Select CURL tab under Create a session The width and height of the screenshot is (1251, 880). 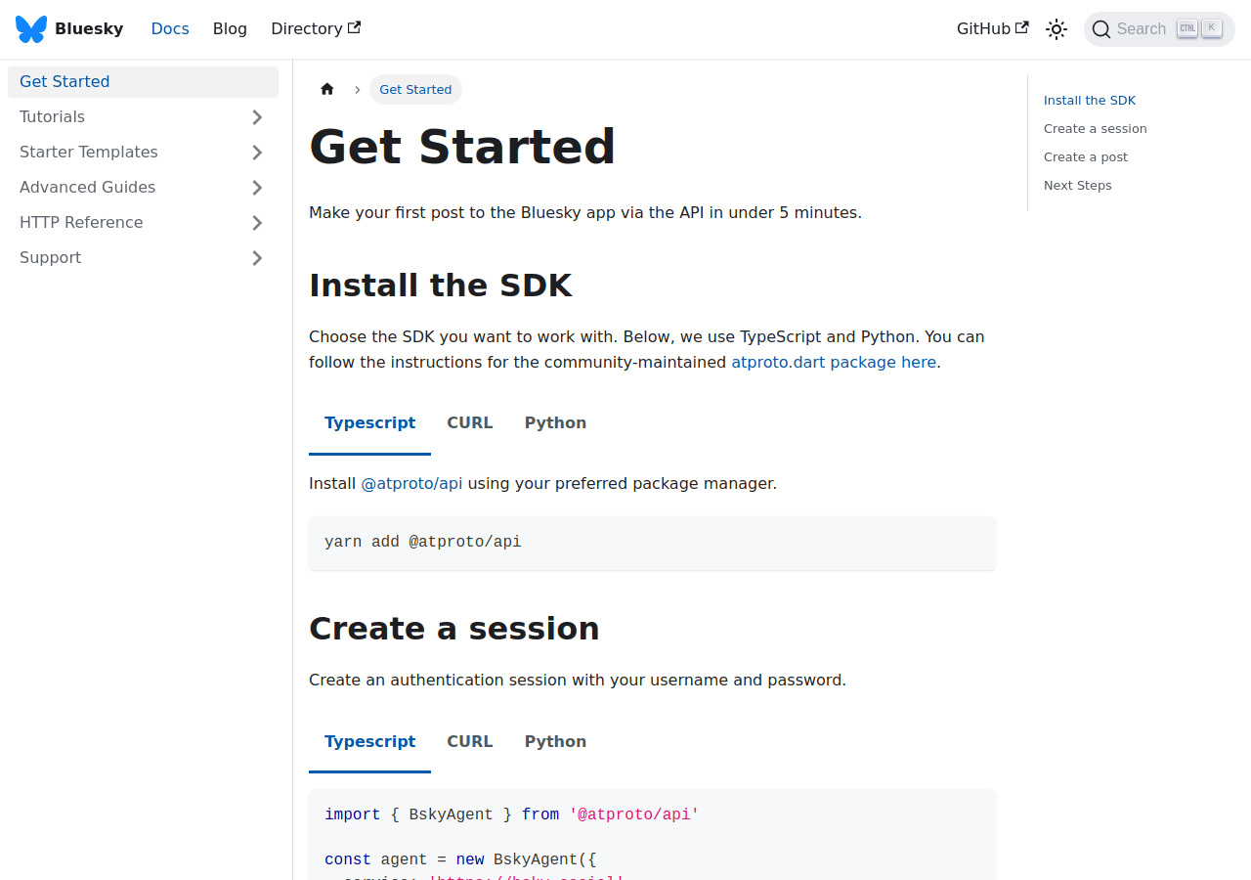(470, 742)
